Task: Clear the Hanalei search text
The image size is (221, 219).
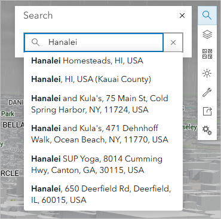Action: tap(173, 42)
